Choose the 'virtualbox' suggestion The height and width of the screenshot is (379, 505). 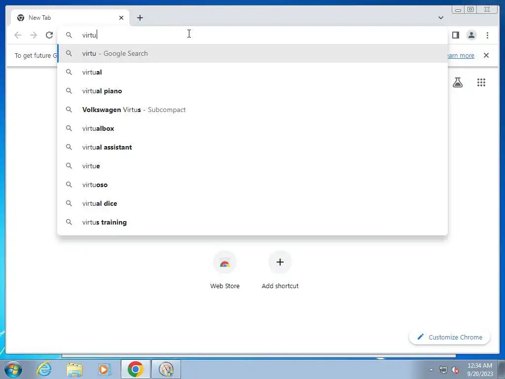tap(252, 128)
